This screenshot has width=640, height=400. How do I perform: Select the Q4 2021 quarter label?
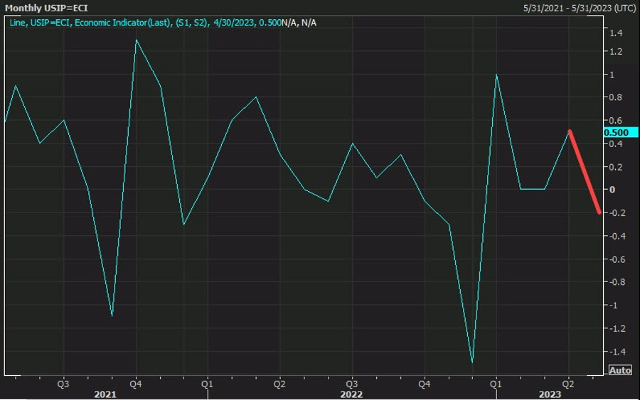tap(136, 384)
